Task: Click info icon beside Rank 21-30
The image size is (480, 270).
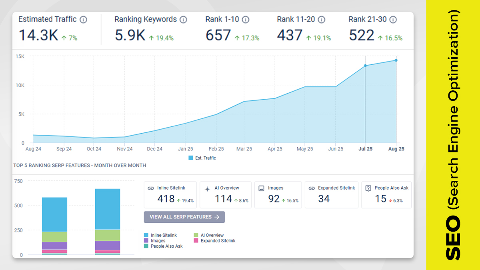Action: (x=393, y=20)
